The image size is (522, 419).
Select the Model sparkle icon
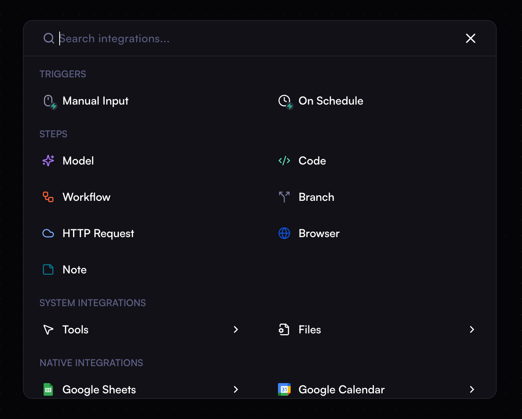coord(48,161)
